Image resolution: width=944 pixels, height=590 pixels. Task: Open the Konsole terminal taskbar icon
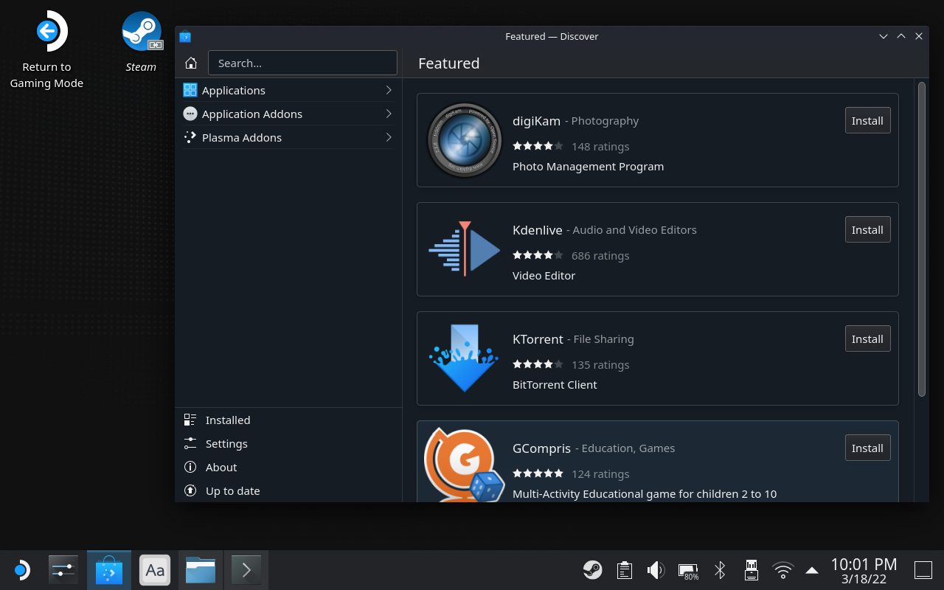click(246, 570)
